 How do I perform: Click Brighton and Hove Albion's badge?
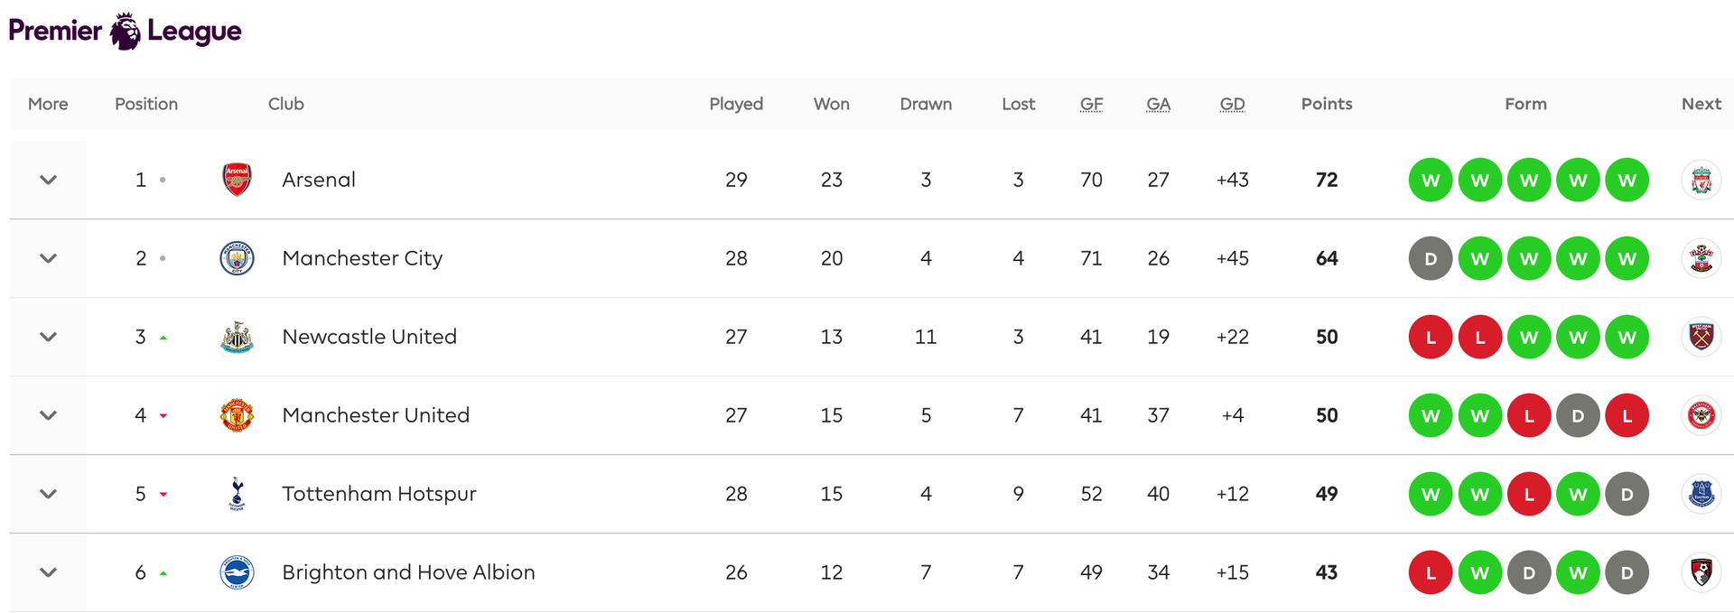click(x=237, y=572)
